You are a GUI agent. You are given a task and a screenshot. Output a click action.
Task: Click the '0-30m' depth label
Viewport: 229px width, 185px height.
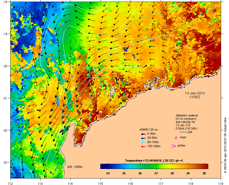[151, 134]
